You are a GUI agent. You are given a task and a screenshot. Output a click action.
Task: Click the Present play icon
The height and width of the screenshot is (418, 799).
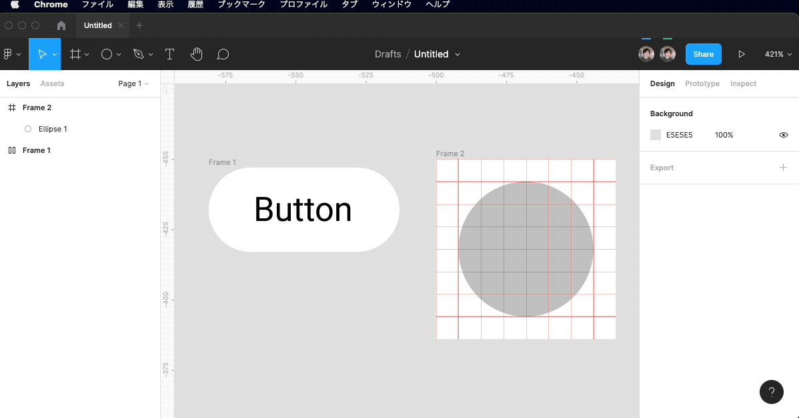pyautogui.click(x=742, y=54)
